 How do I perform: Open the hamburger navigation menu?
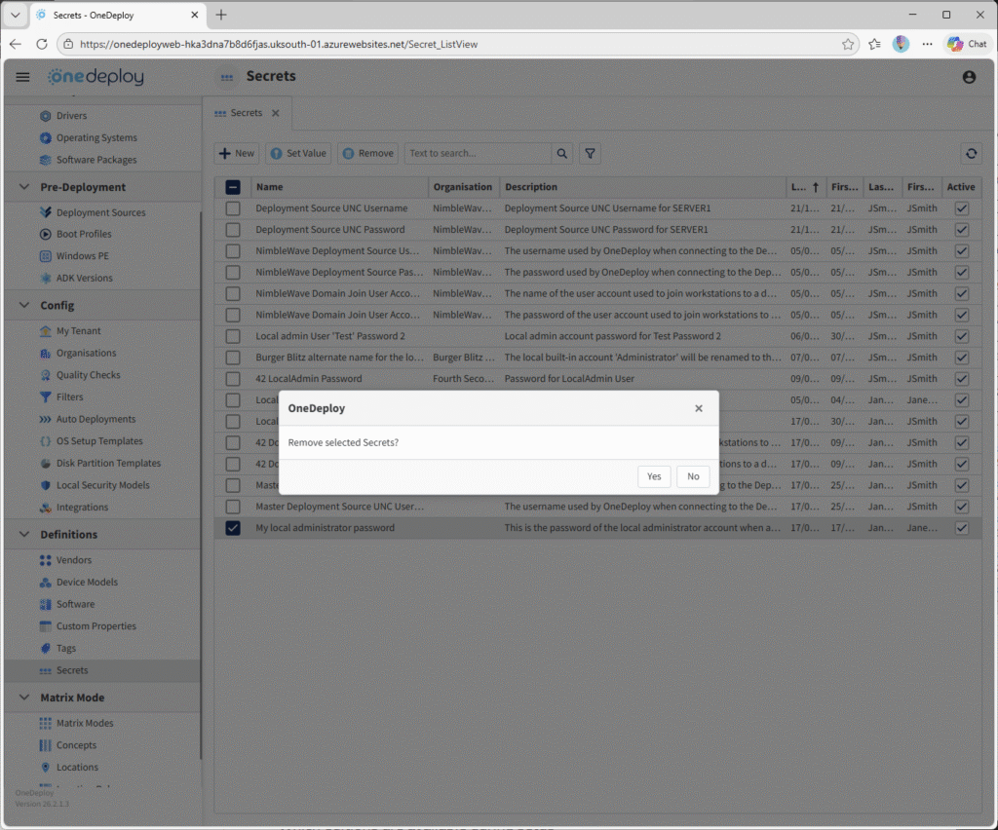click(23, 77)
